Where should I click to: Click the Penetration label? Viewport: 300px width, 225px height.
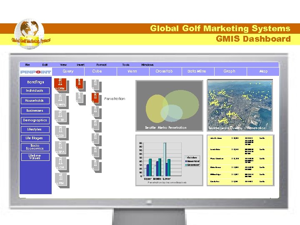pos(115,99)
